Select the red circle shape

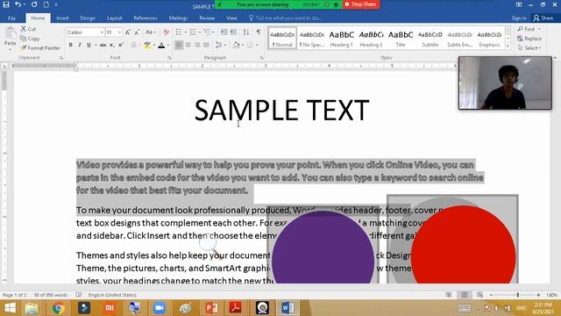[x=463, y=245]
